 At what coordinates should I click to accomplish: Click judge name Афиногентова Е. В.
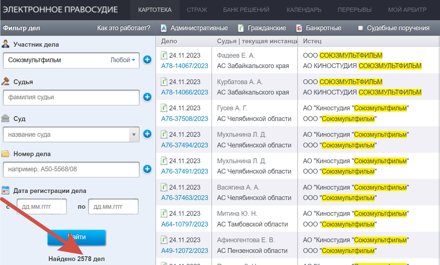[x=246, y=240]
